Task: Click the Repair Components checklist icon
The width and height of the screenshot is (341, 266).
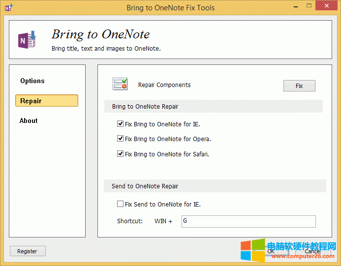Action: click(120, 85)
